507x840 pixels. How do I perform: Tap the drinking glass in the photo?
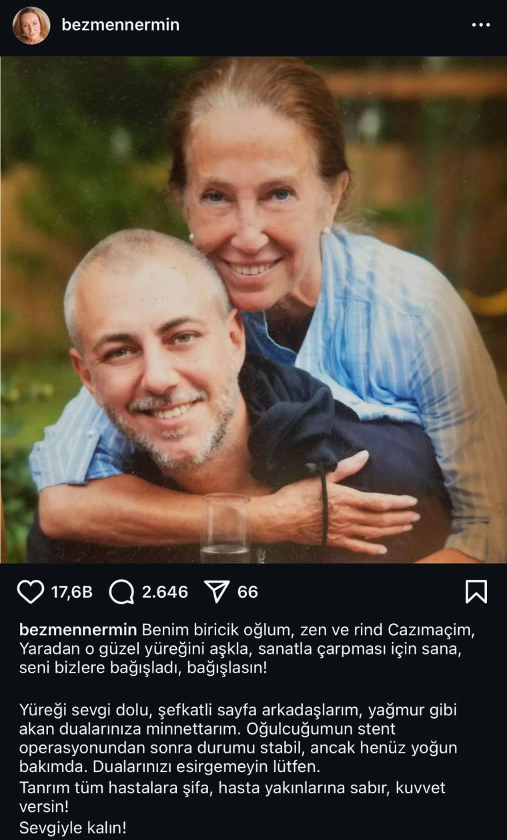point(226,528)
